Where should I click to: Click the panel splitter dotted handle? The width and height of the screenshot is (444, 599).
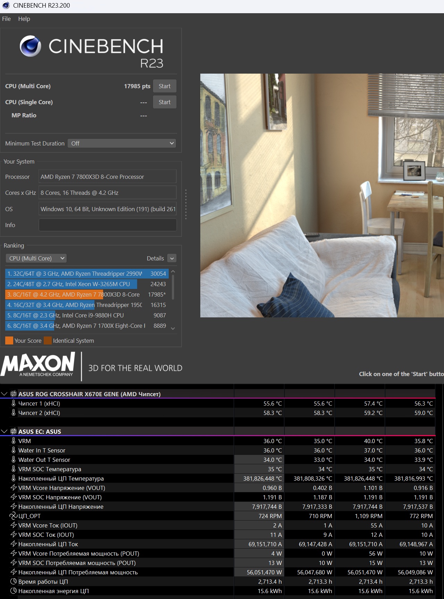coord(186,204)
